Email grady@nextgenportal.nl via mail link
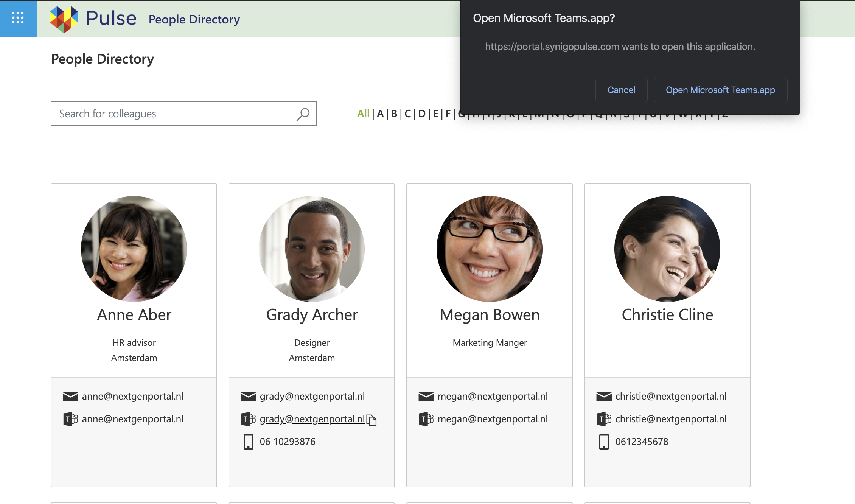The height and width of the screenshot is (504, 855). click(312, 396)
